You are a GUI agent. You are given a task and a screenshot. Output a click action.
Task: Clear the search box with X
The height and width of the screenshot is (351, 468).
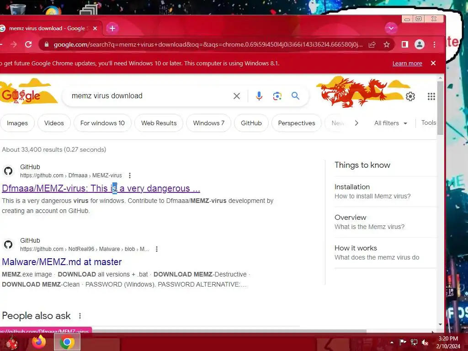(236, 96)
